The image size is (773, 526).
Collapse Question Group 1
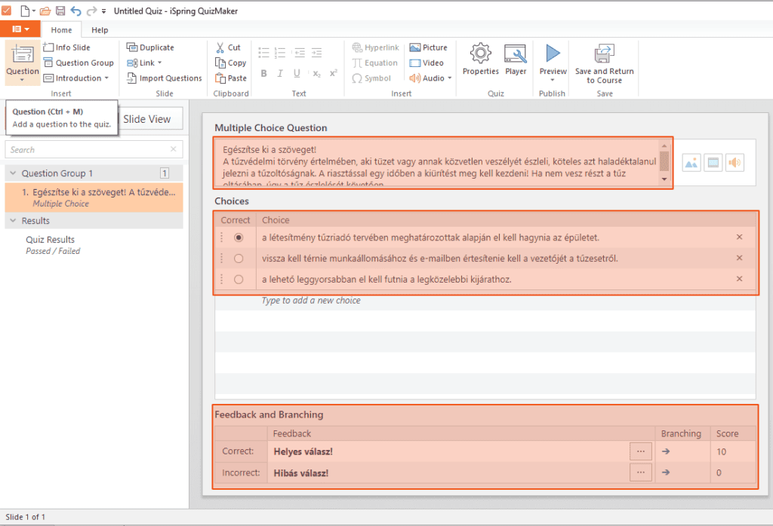click(x=14, y=173)
